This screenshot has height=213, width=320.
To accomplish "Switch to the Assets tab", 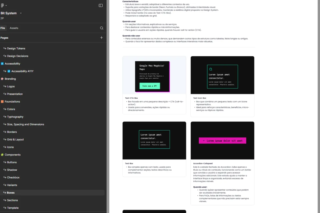I will tap(14, 28).
